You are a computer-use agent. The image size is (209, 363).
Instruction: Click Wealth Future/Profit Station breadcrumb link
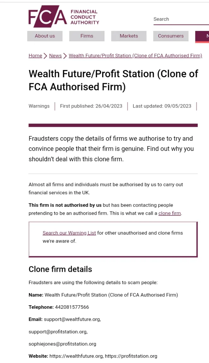pos(135,56)
